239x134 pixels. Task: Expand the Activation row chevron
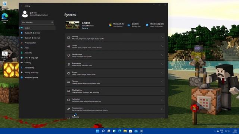click(x=162, y=100)
